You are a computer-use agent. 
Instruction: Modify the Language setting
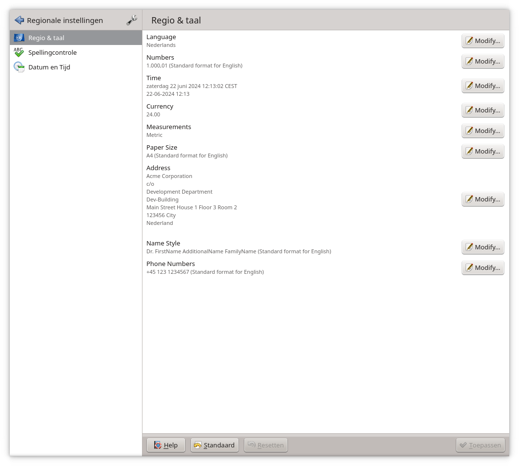click(x=483, y=41)
